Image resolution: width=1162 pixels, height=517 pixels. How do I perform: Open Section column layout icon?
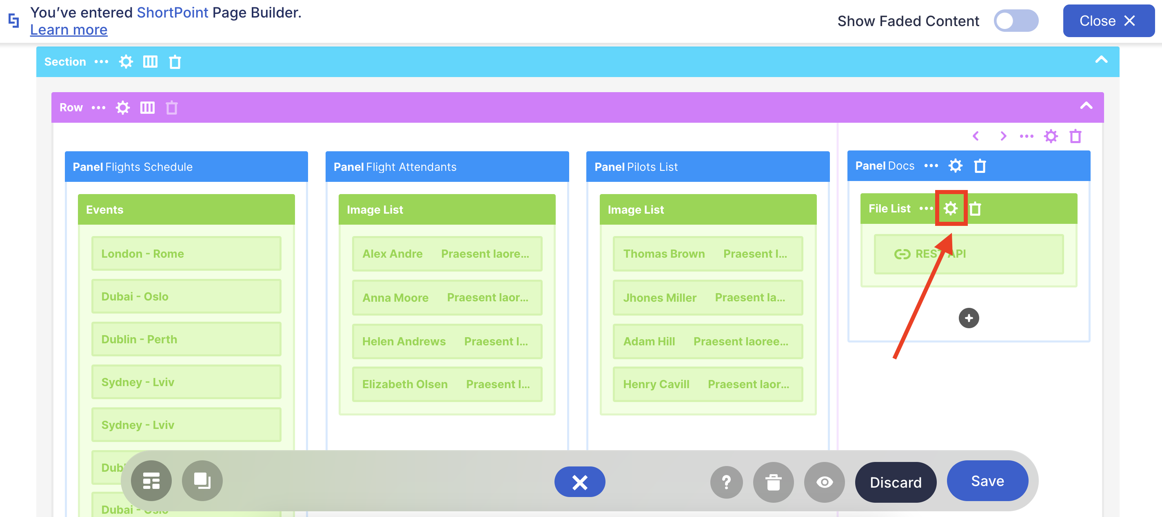pos(150,62)
